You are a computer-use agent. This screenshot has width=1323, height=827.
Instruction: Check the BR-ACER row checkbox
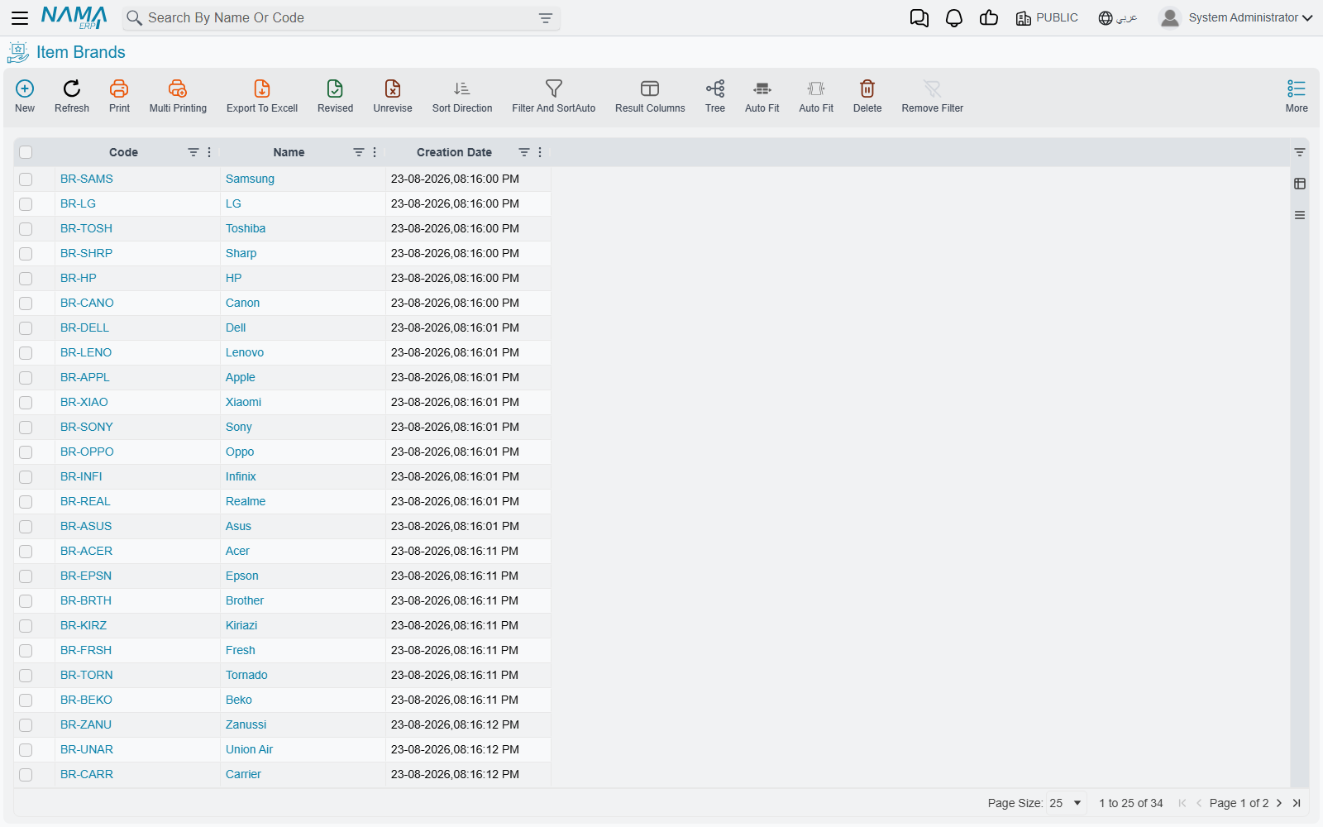tap(26, 552)
